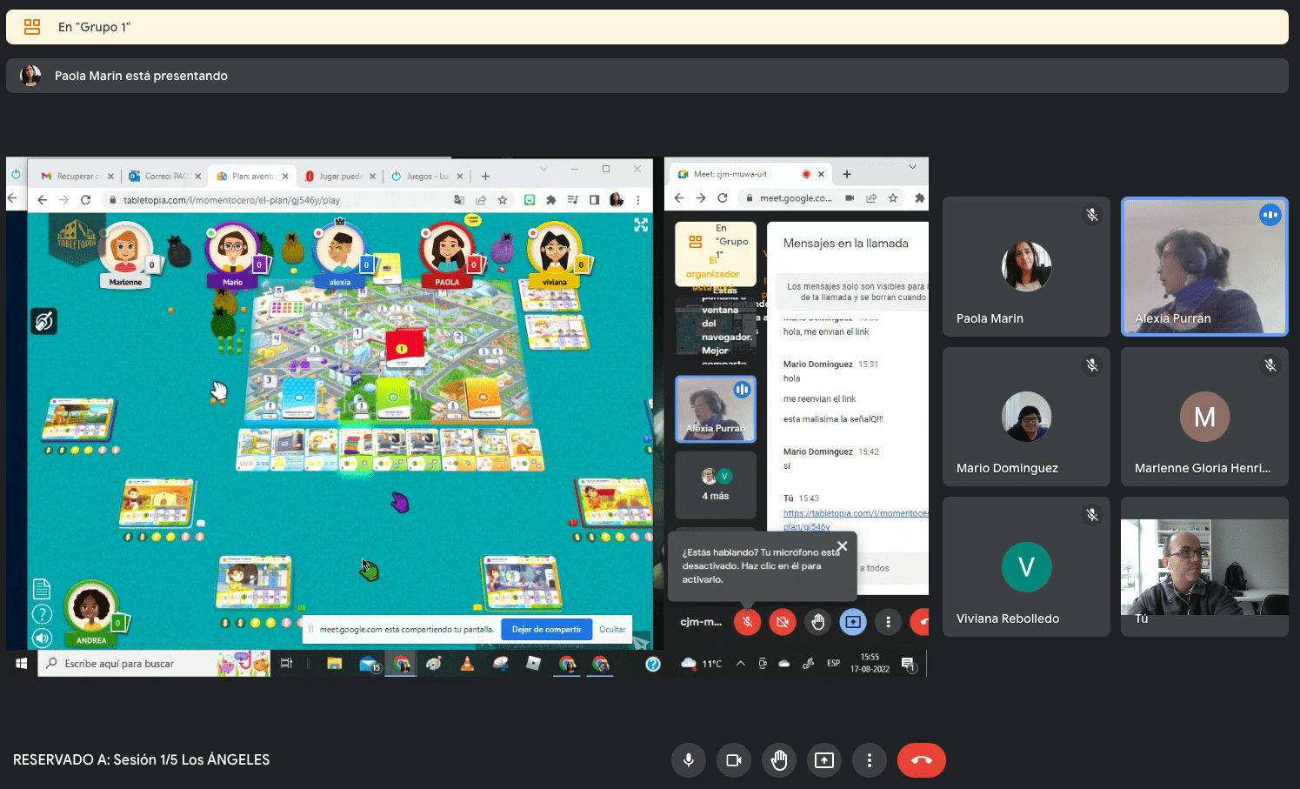Select Alexia Purran's large video tile
The width and height of the screenshot is (1300, 789).
(1204, 266)
